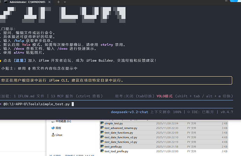Viewport: 241px width, 156px height.
Task: Click the root directory warning box
Action: click(x=116, y=80)
